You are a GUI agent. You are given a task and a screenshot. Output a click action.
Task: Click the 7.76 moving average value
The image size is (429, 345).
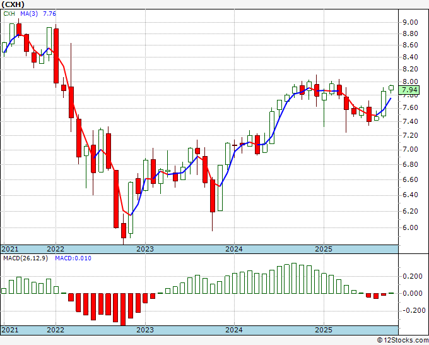(x=49, y=14)
